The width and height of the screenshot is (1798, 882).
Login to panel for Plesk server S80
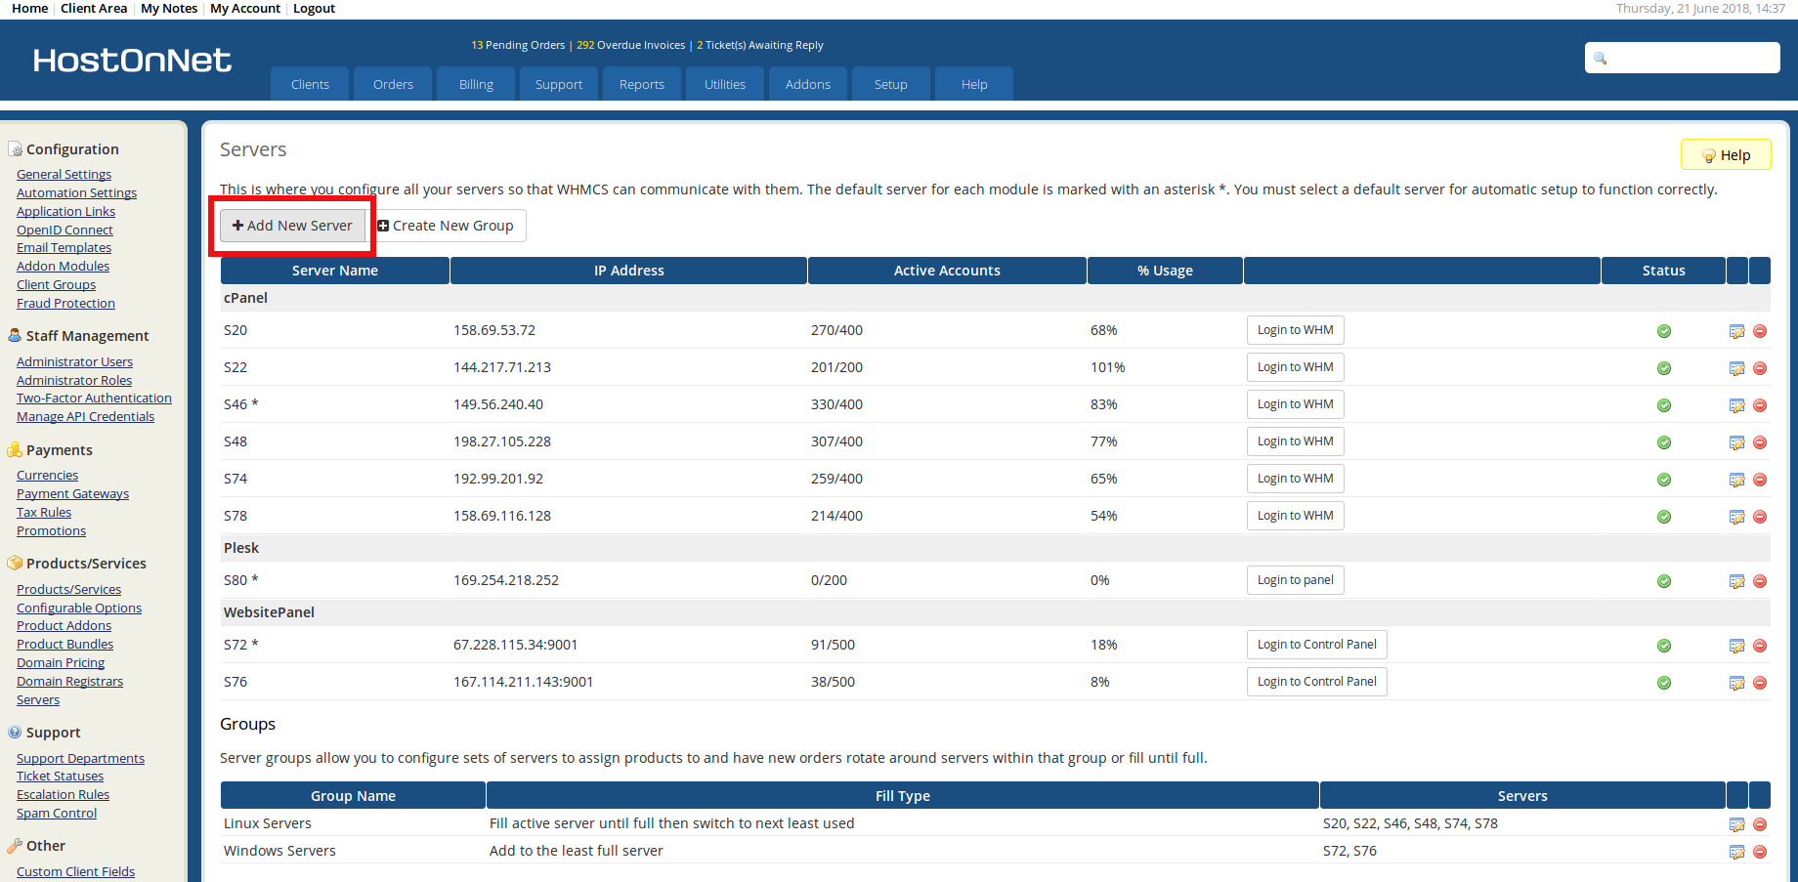click(x=1295, y=580)
